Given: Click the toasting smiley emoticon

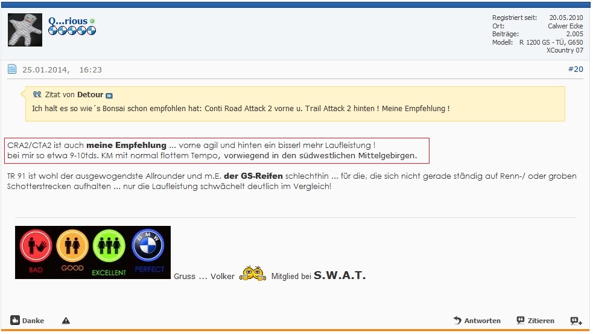Looking at the screenshot, I should tap(253, 275).
